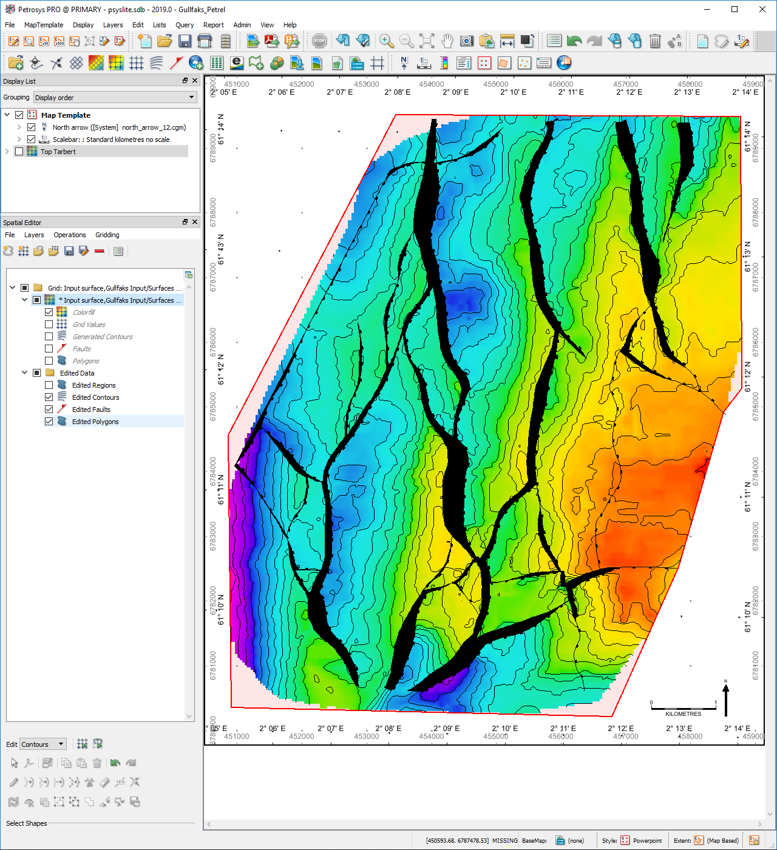Click the green undo arrow in the toolbar

(x=574, y=41)
